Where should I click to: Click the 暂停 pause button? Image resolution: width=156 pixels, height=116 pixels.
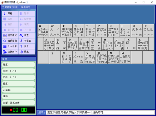(27, 13)
